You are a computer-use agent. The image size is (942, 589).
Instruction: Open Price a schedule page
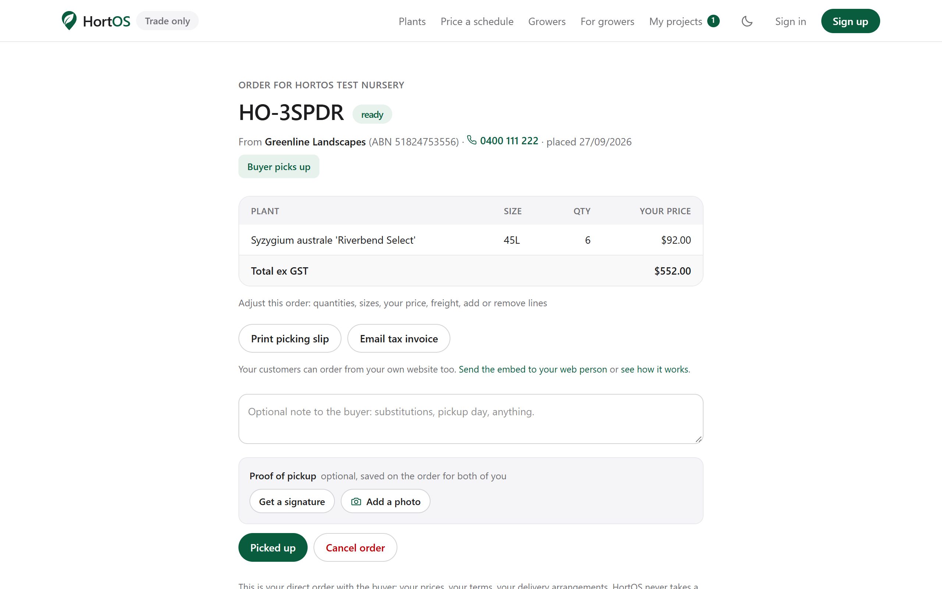point(477,21)
